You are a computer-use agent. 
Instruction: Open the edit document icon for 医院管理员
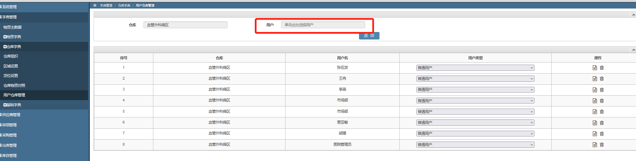tap(595, 145)
